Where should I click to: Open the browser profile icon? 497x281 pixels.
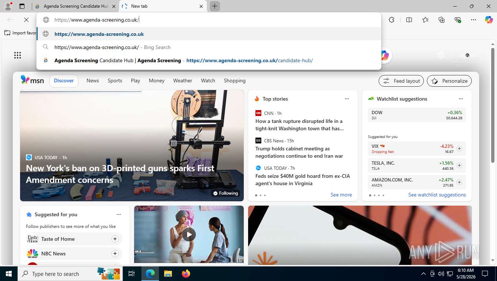tap(8, 6)
